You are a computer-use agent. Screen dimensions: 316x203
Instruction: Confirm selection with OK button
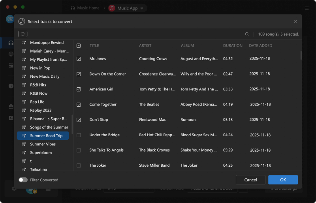coord(283,180)
